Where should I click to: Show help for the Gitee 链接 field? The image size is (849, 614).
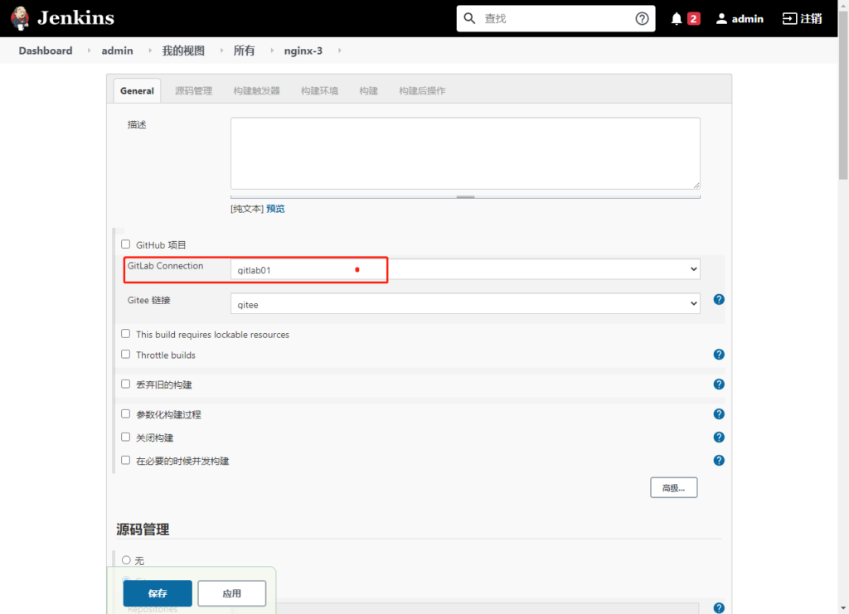click(x=719, y=300)
